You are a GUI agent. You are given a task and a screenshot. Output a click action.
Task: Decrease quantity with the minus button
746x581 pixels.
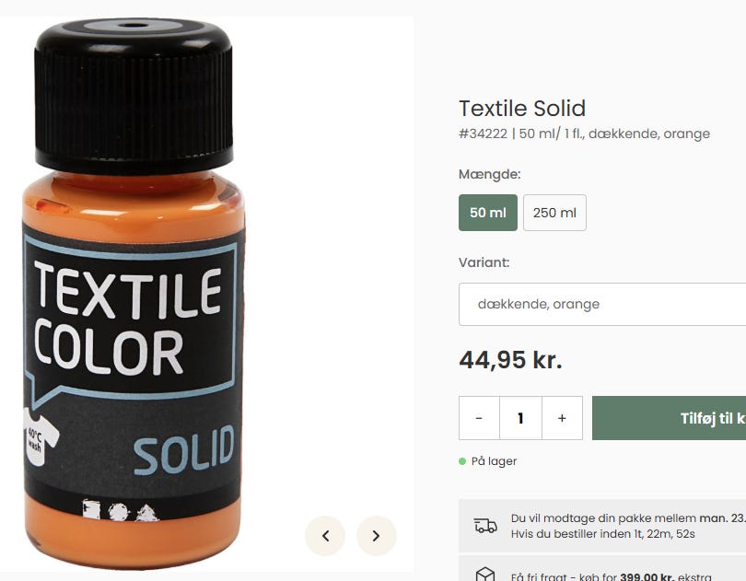(x=479, y=418)
